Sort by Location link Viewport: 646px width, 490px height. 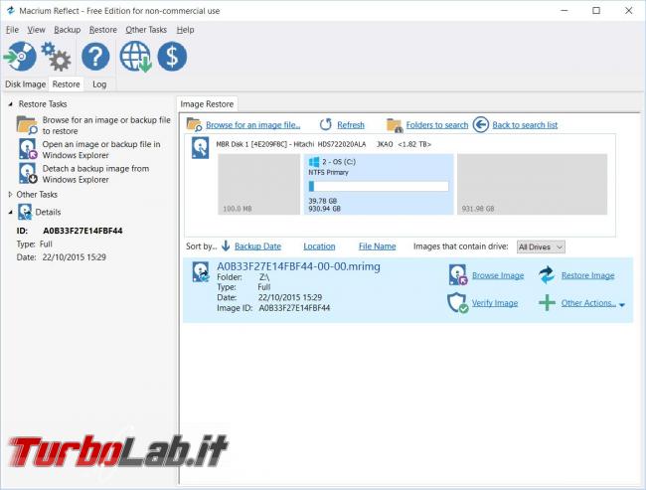(319, 246)
